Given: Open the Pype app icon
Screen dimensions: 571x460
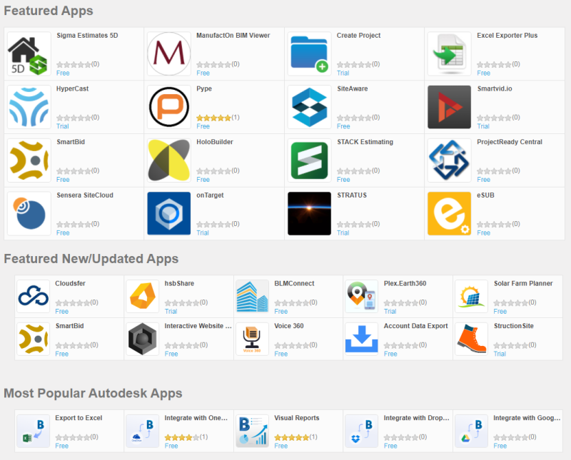Looking at the screenshot, I should pos(169,107).
